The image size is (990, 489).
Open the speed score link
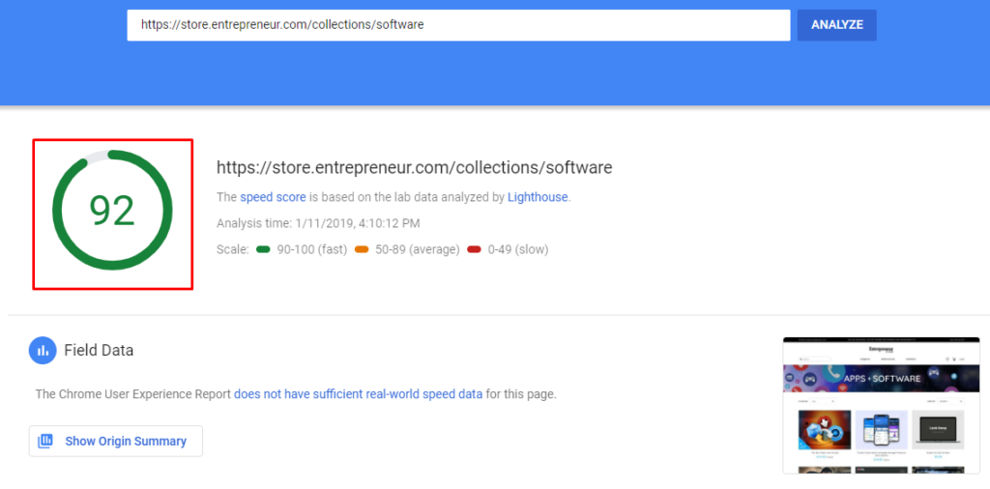(x=273, y=197)
